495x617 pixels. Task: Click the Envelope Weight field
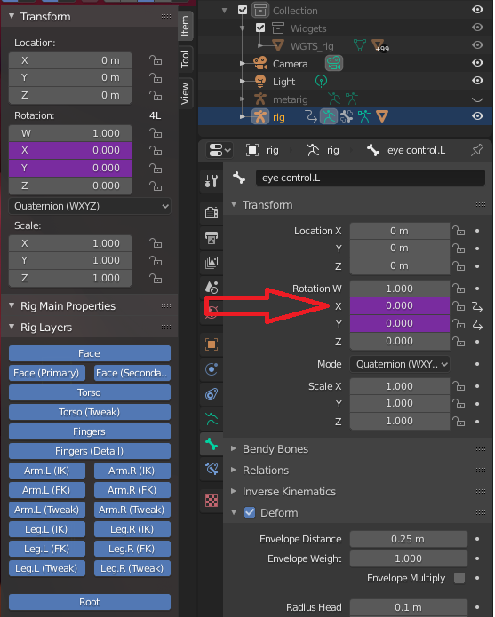tap(409, 558)
